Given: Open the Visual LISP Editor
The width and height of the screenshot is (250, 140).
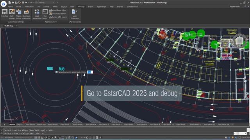Looking at the screenshot, I should pyautogui.click(x=57, y=14).
